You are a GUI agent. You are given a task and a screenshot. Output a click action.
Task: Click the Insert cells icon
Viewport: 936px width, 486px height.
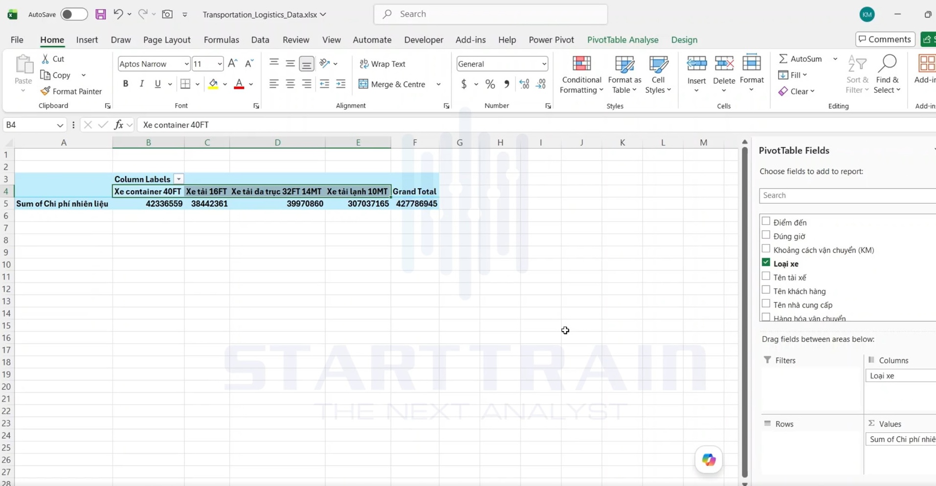tap(696, 64)
